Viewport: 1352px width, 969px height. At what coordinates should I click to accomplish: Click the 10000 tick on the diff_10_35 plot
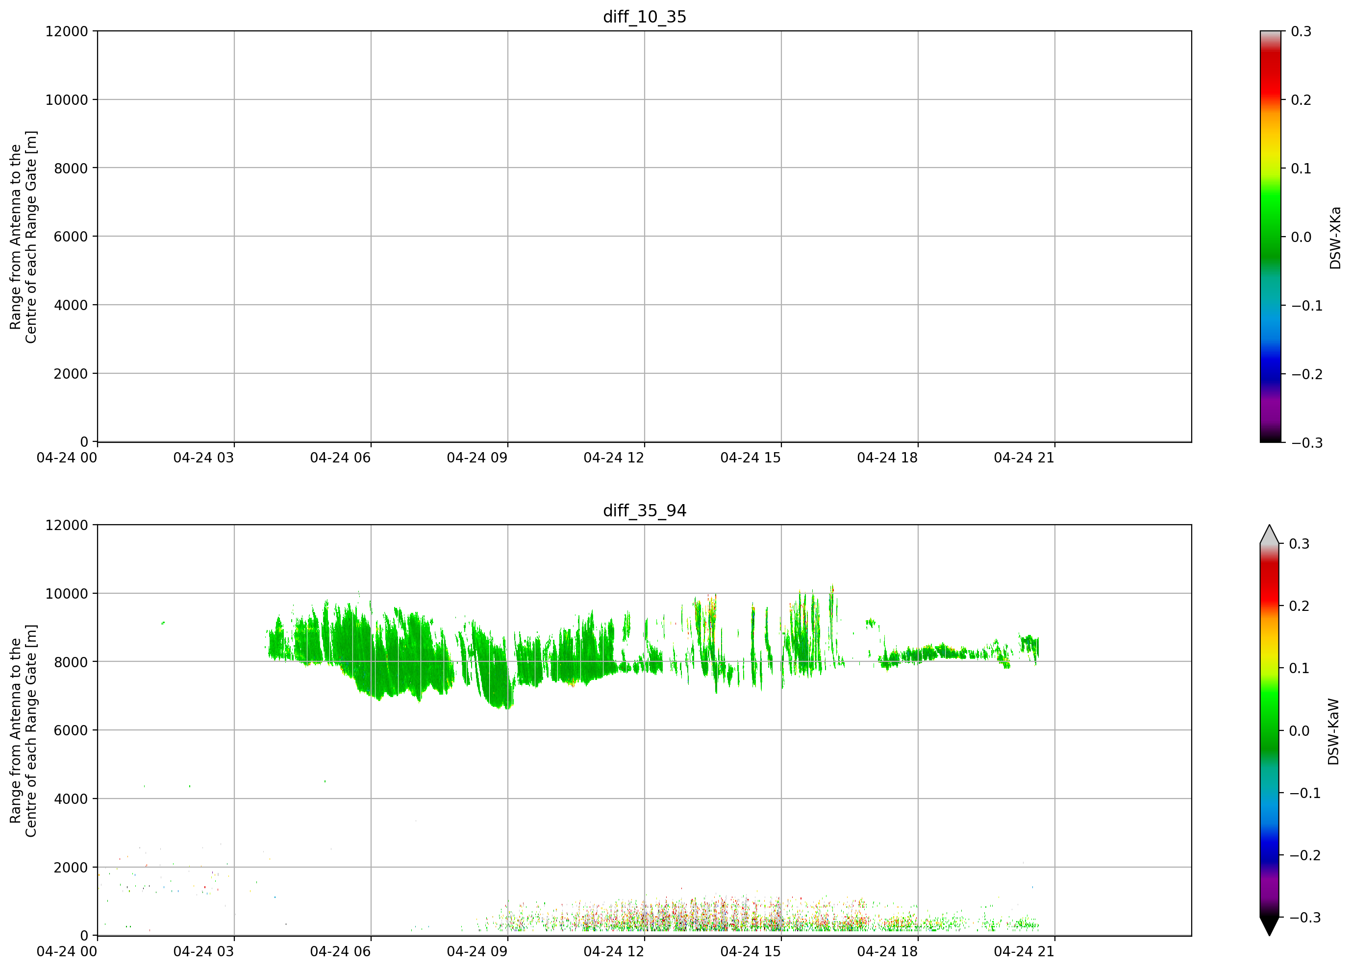click(x=67, y=99)
